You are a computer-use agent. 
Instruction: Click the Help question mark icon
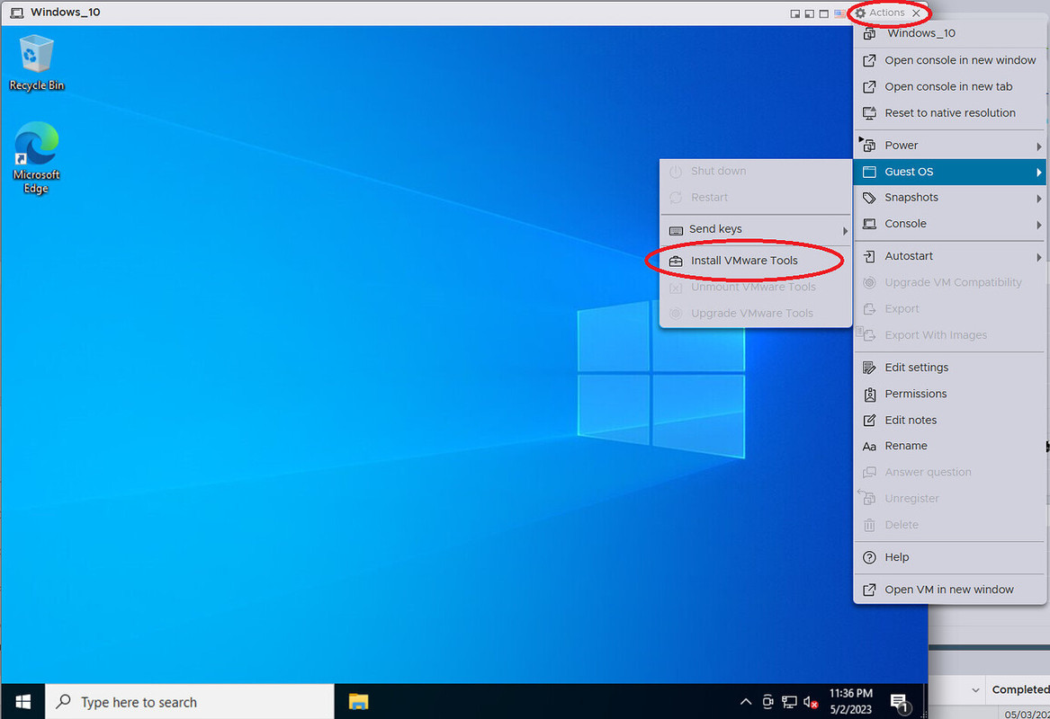[869, 558]
